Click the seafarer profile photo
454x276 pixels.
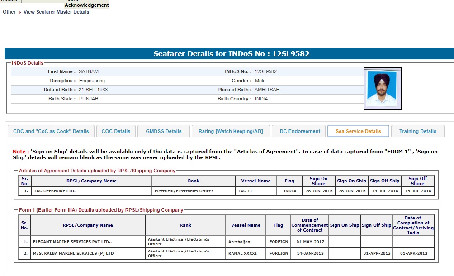[x=382, y=89]
